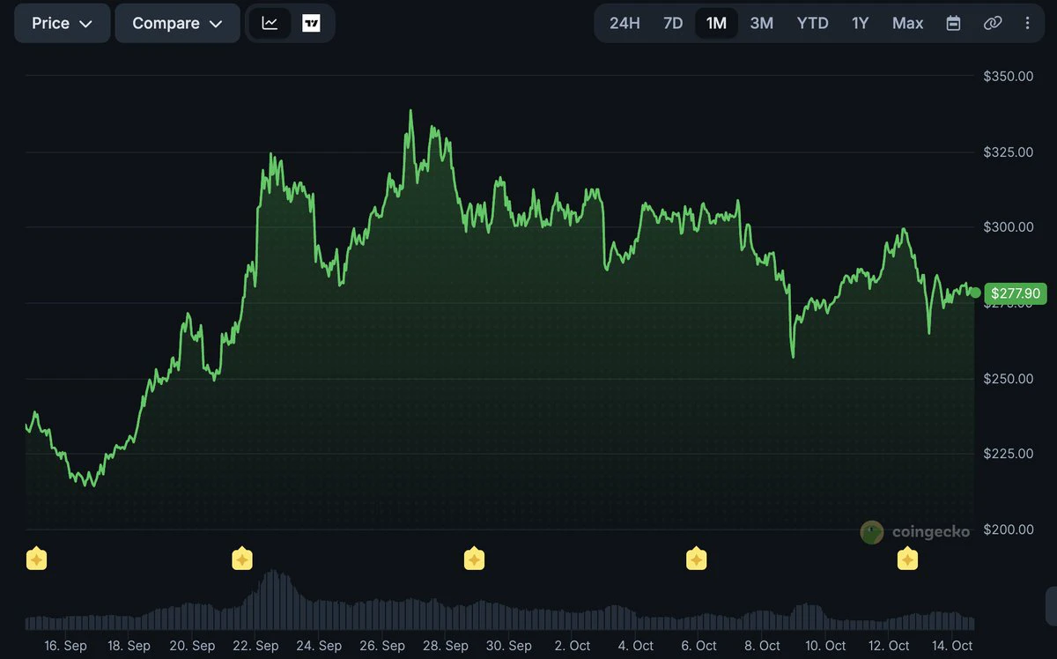This screenshot has height=659, width=1057.
Task: Click the $350.00 axis label
Action: (x=1009, y=77)
